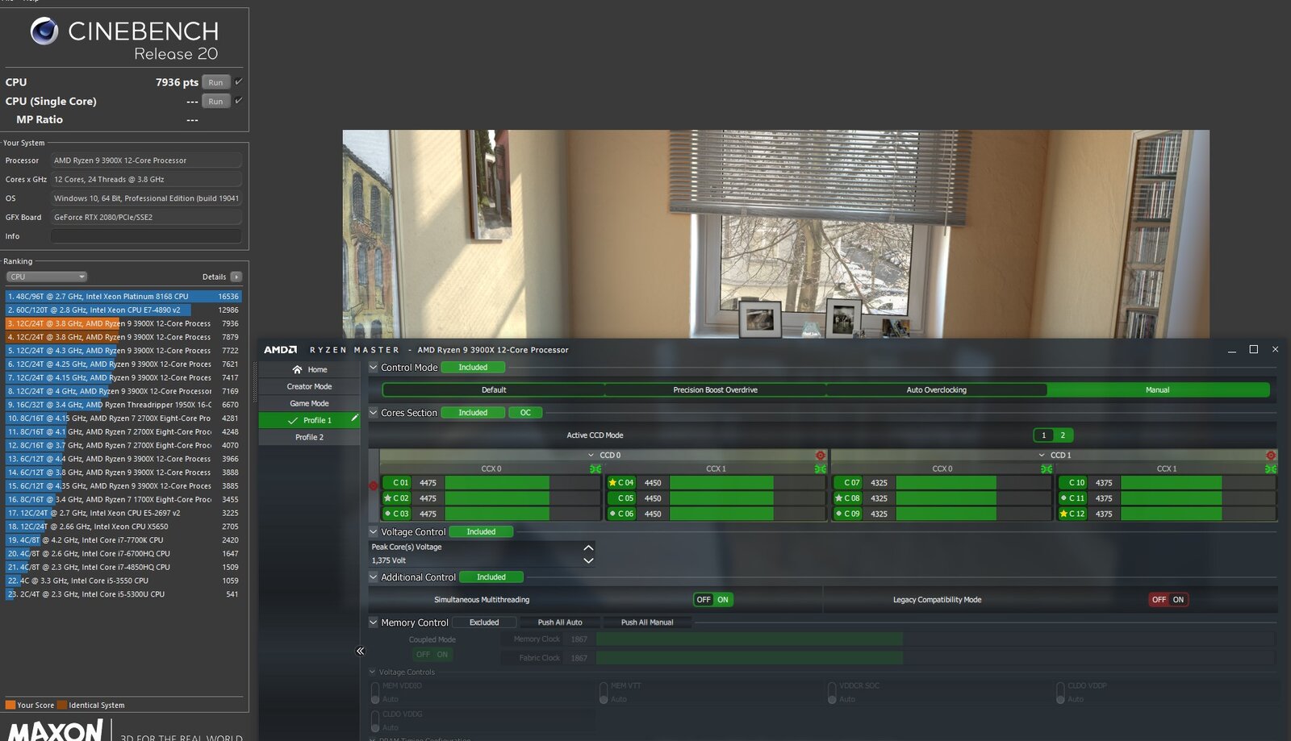The height and width of the screenshot is (741, 1291).
Task: Click the green link icon on CCD 1 CCX 0
Action: (1046, 468)
